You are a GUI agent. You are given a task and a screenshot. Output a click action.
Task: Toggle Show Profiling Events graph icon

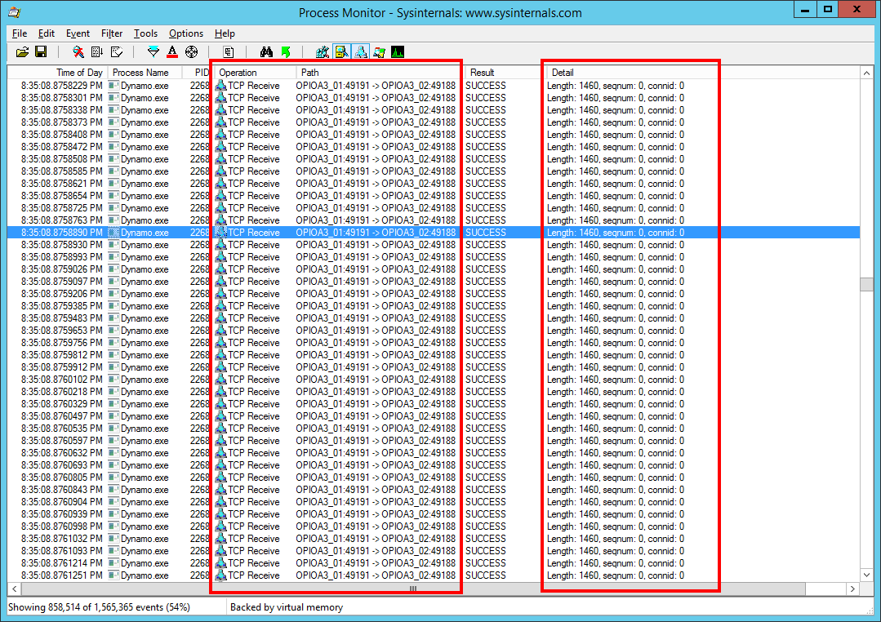click(x=398, y=52)
